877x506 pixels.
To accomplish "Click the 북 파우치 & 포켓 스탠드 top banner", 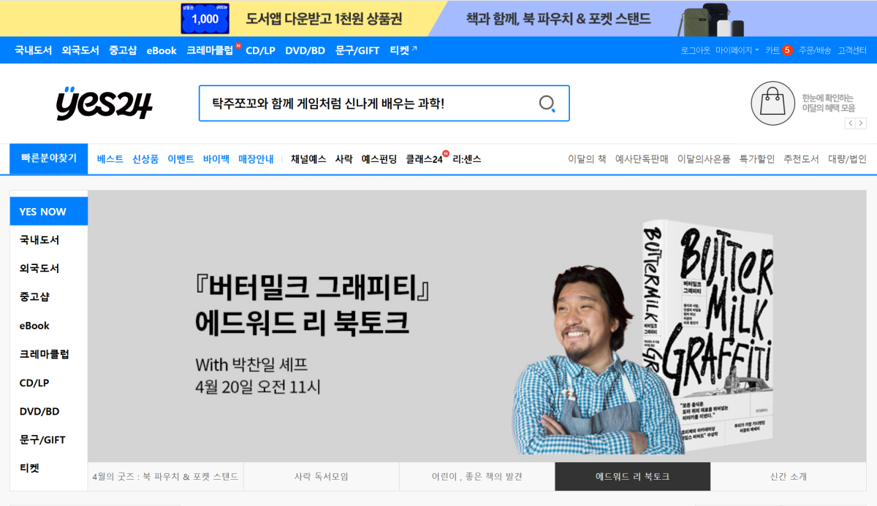I will (x=559, y=18).
